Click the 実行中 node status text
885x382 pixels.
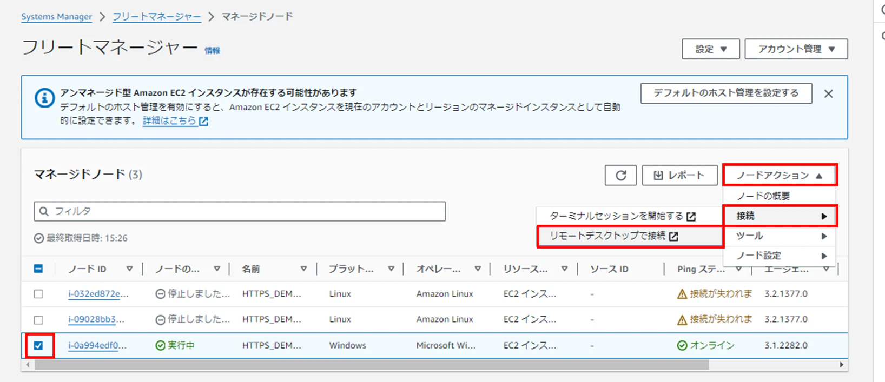181,345
